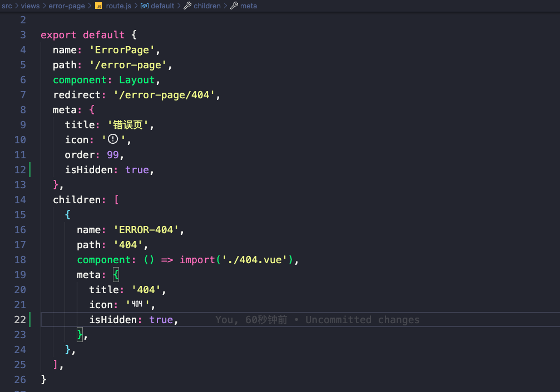Click the order value 99
Screen dimensions: 560x392
tap(113, 155)
